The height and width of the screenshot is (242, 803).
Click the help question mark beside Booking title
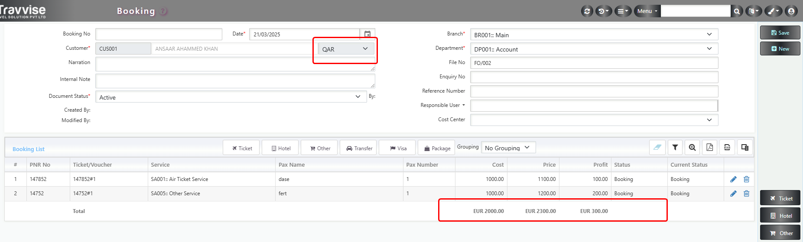click(163, 11)
